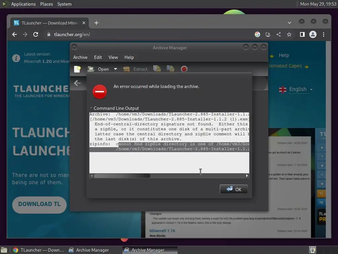This screenshot has height=254, width=338.
Task: Open the tab search chevron in Chrome
Action: point(289,23)
